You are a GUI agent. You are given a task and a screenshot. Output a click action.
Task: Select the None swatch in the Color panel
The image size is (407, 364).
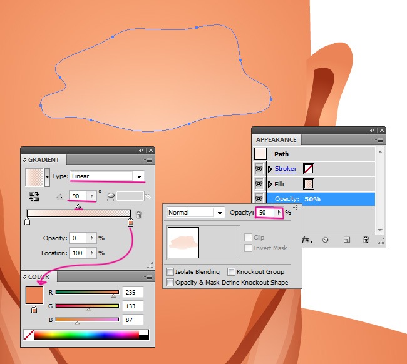[29, 335]
